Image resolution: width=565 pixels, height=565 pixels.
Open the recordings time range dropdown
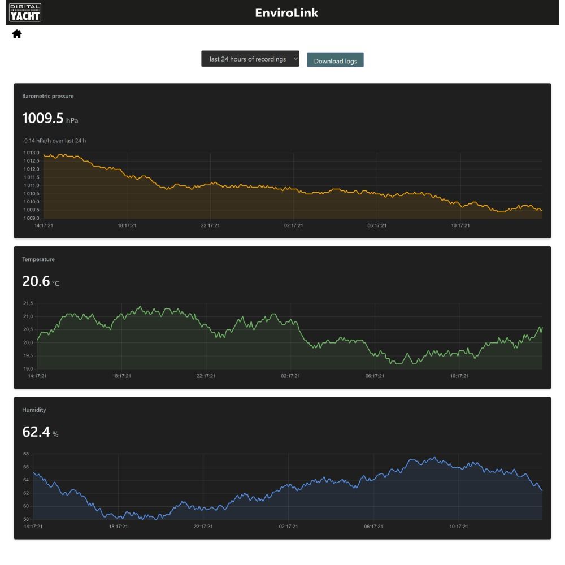click(250, 59)
